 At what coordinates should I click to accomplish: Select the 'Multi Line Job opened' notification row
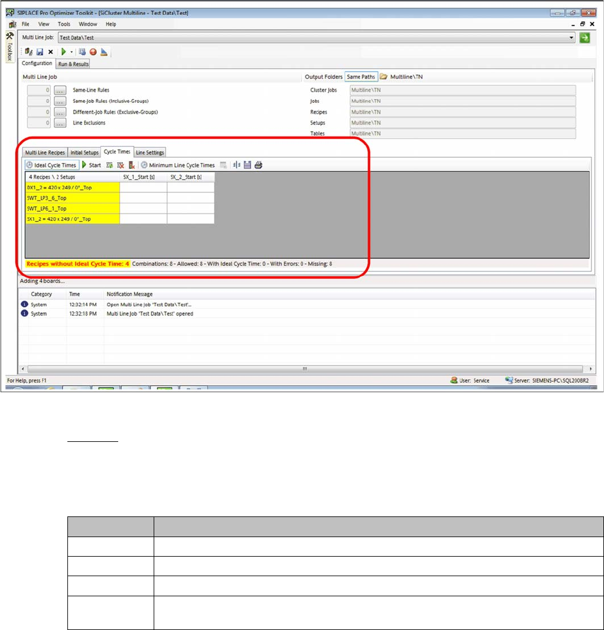click(x=307, y=314)
